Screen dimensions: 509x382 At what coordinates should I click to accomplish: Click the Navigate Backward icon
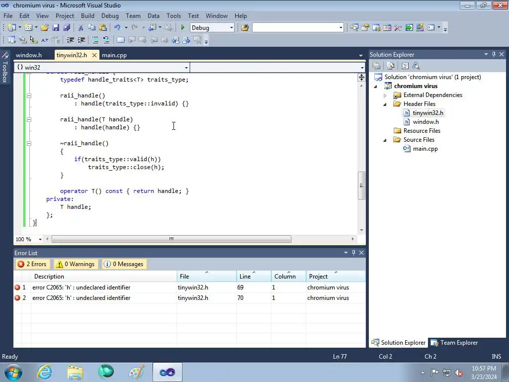coord(152,28)
